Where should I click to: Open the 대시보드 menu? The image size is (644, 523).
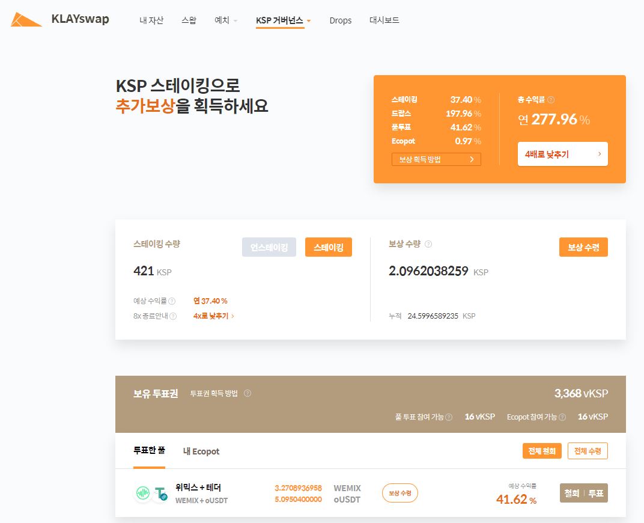(384, 20)
